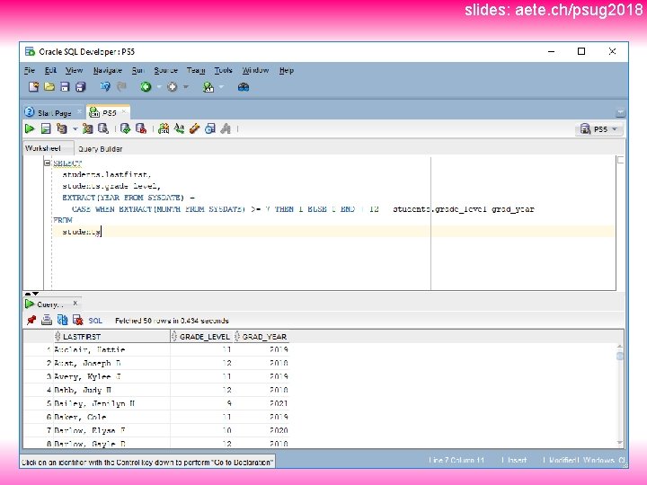Click the To Upper/Lower/InitCap icon
The width and height of the screenshot is (647, 485).
(179, 128)
